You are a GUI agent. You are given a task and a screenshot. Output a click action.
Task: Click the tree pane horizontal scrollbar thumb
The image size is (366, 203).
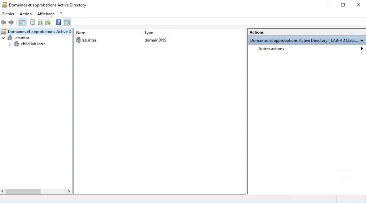(23, 191)
